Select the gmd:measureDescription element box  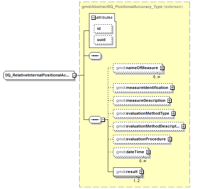click(x=141, y=101)
